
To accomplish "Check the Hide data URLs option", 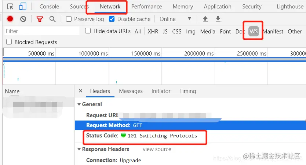I will coord(88,31).
